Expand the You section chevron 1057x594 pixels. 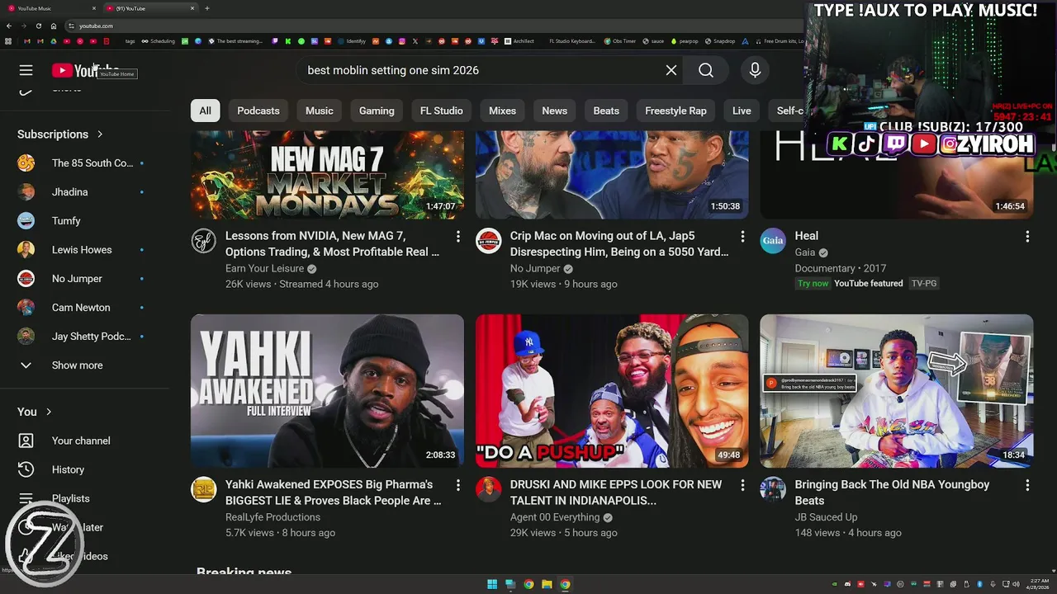[49, 412]
